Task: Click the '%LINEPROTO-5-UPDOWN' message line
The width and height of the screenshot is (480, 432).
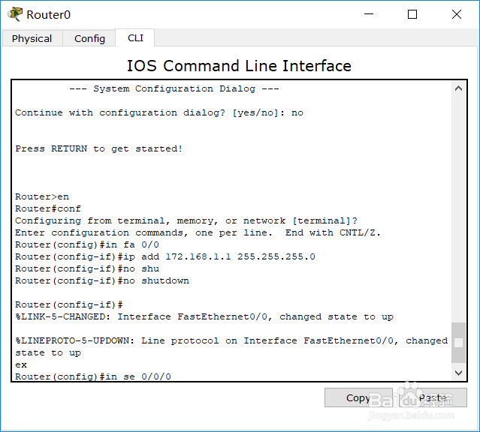Action: click(x=231, y=346)
